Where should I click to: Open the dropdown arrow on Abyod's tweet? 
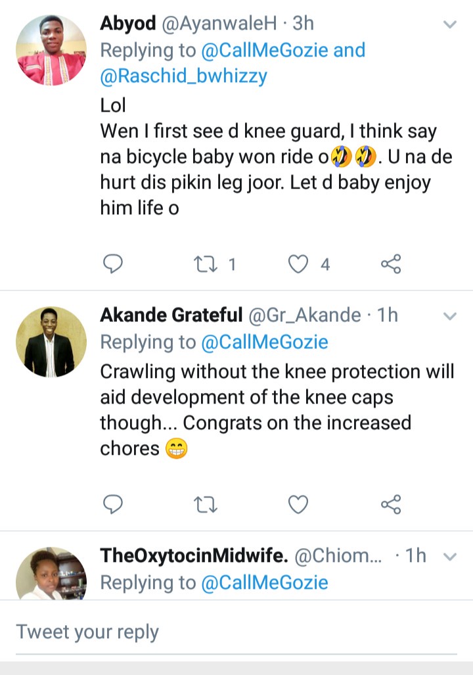click(x=450, y=24)
